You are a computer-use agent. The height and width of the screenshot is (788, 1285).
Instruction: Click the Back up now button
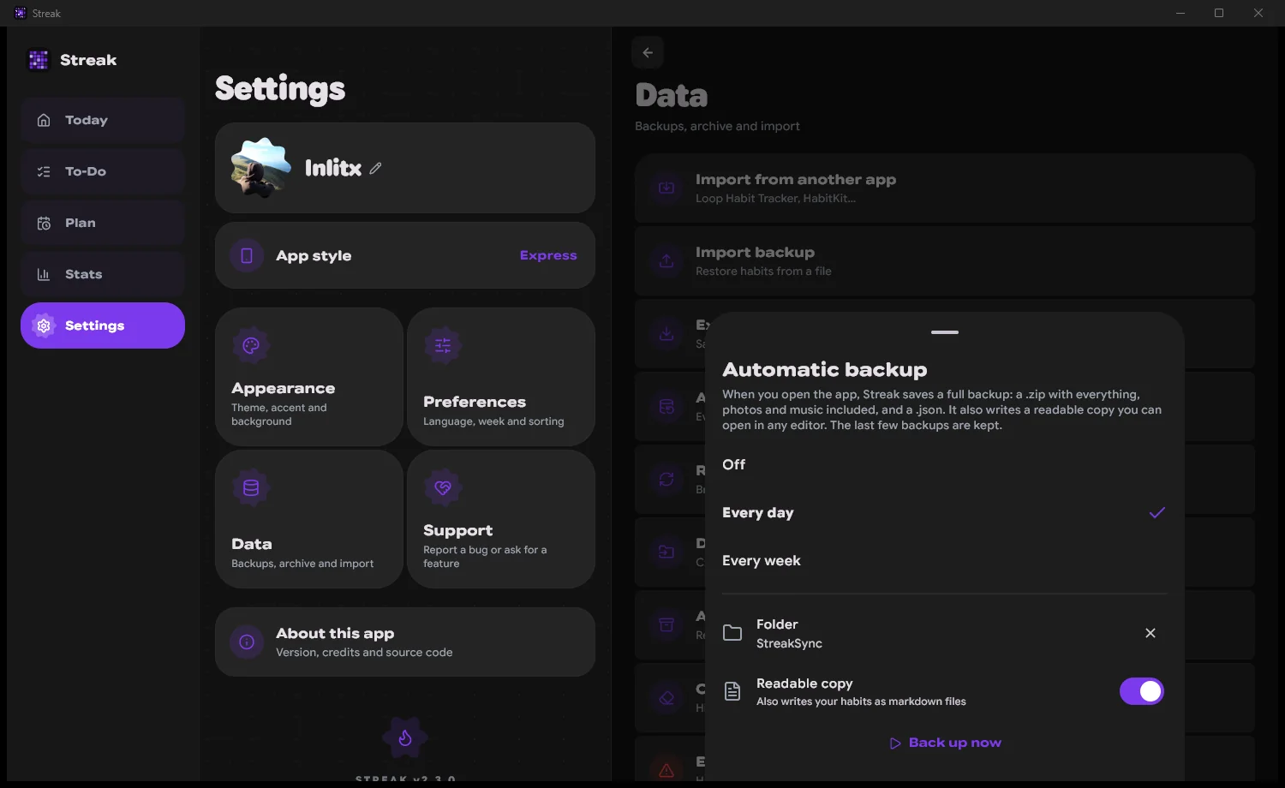click(x=945, y=743)
